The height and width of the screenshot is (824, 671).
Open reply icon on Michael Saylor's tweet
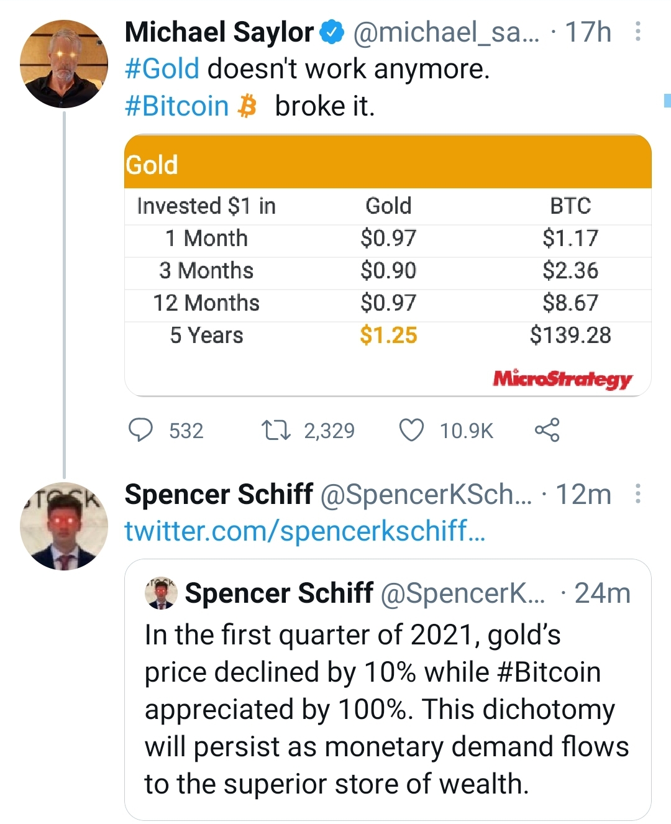coord(140,430)
